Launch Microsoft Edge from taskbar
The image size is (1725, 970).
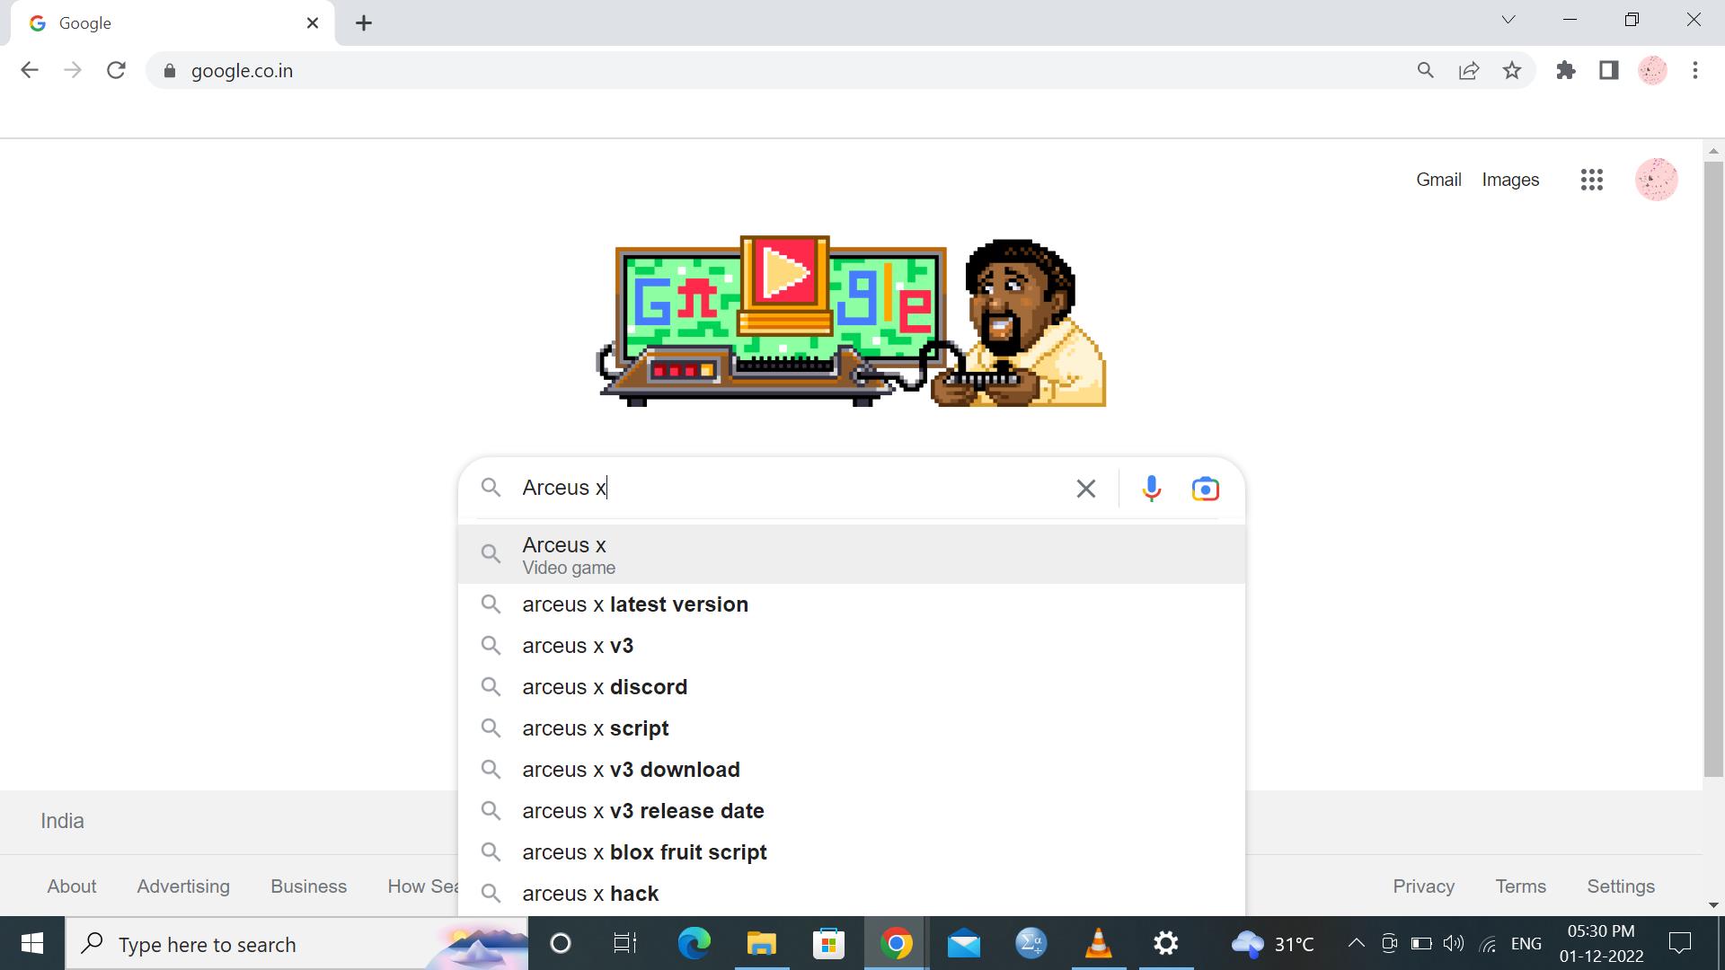(x=694, y=943)
